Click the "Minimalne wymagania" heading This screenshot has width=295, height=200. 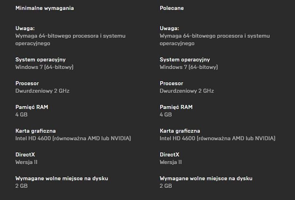click(45, 8)
